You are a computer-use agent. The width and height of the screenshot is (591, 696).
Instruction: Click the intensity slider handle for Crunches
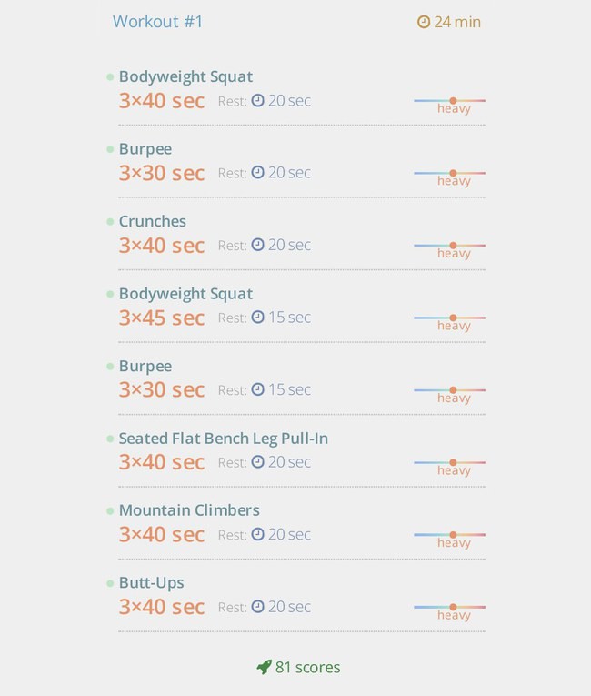[x=453, y=245]
